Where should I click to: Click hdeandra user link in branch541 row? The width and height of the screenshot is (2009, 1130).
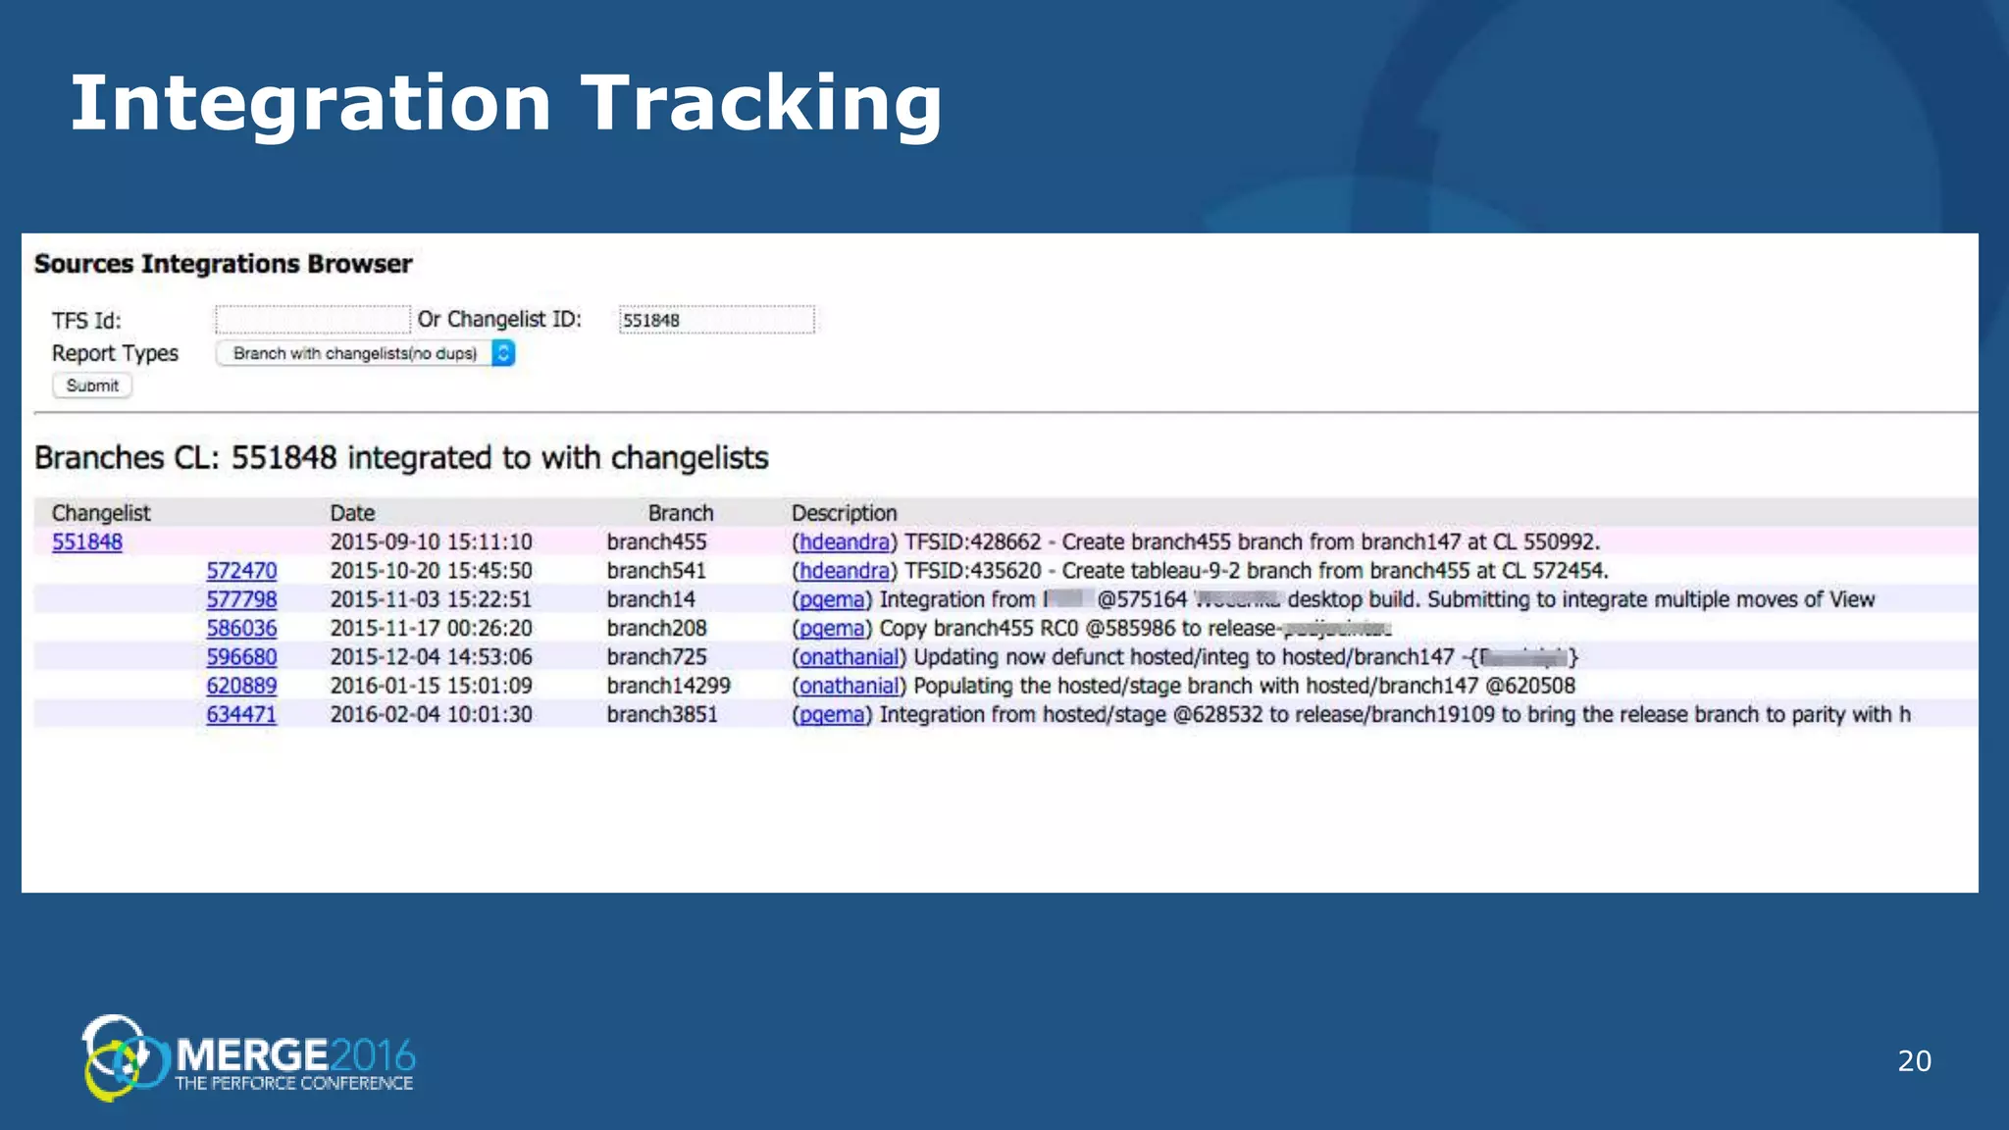coord(844,570)
